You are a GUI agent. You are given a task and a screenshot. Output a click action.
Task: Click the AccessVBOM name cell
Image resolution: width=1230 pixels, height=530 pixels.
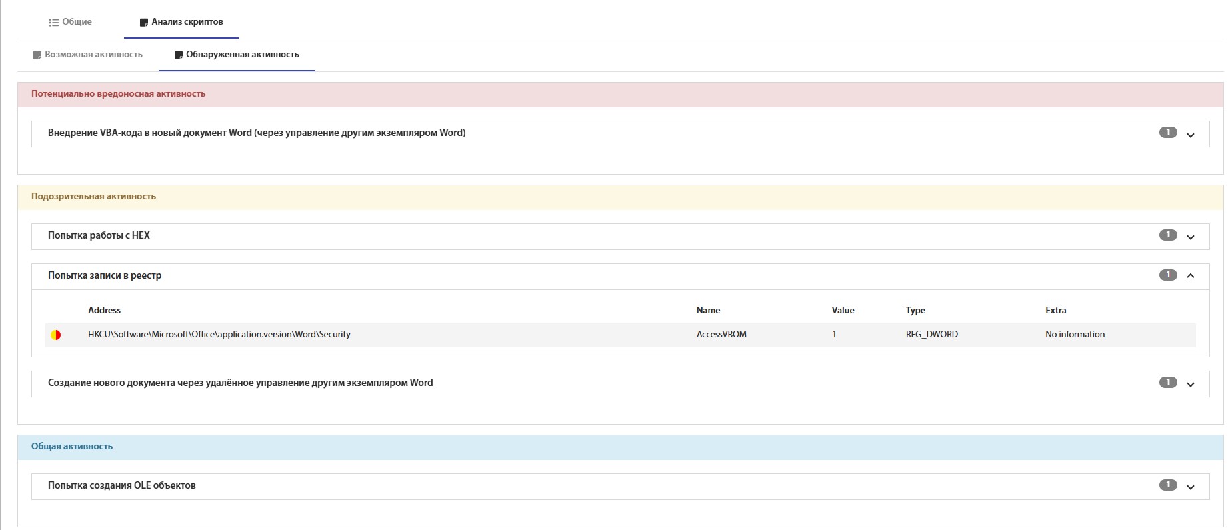(721, 335)
